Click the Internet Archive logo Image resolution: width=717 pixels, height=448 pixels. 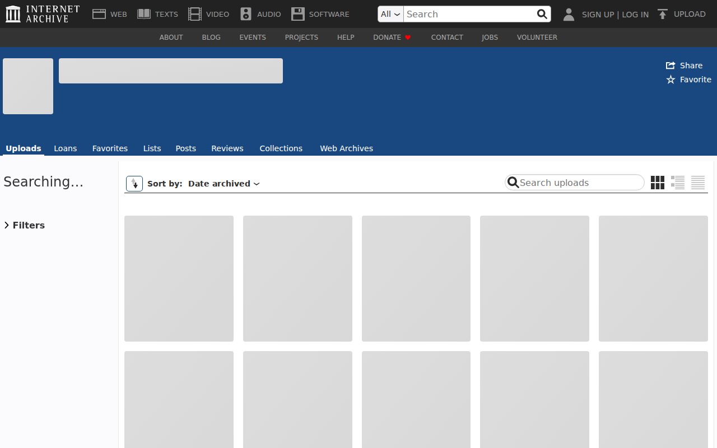(x=43, y=14)
